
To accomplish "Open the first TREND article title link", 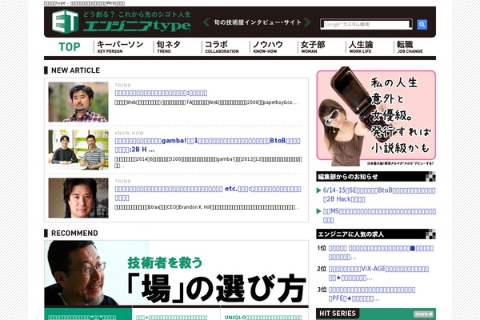I will click(x=161, y=93).
